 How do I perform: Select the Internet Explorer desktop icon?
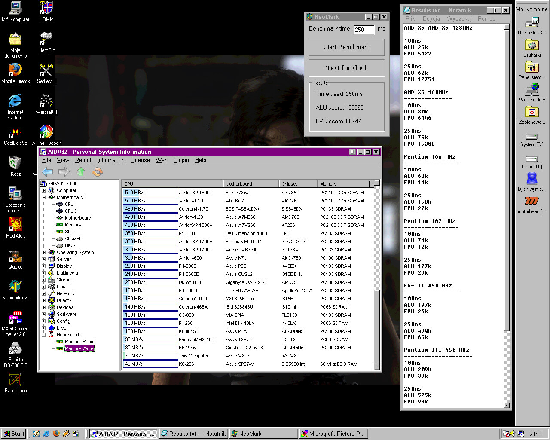[15, 107]
